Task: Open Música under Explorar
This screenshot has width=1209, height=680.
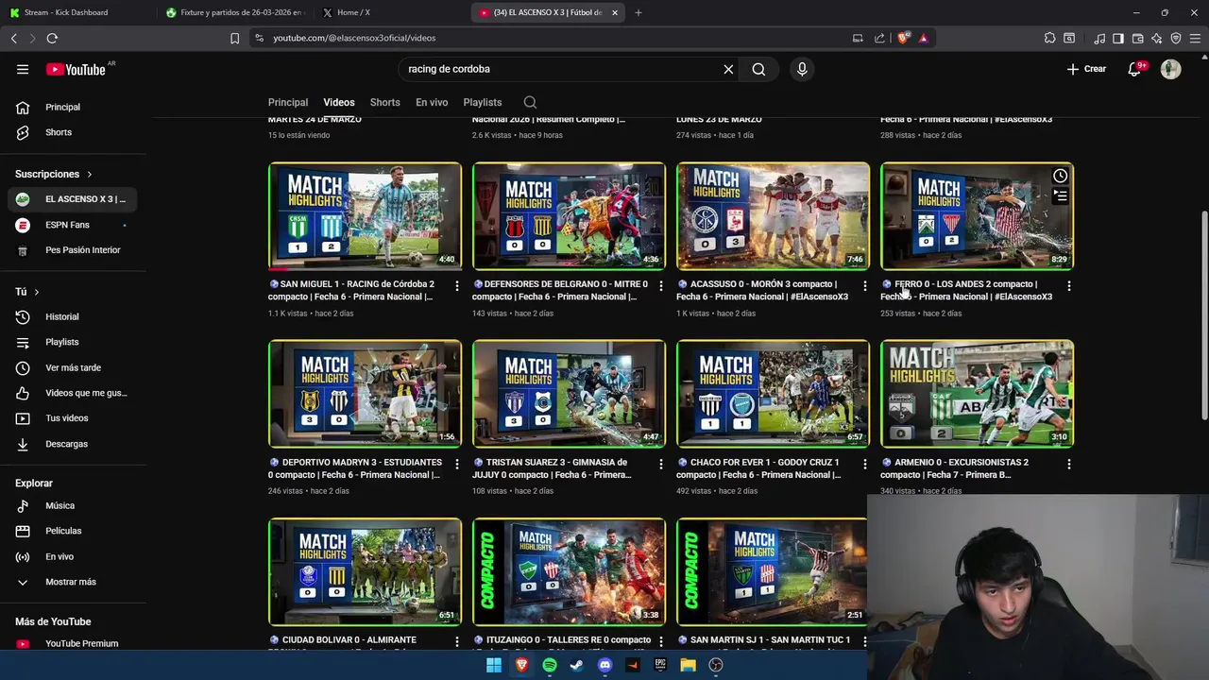Action: tap(73, 505)
